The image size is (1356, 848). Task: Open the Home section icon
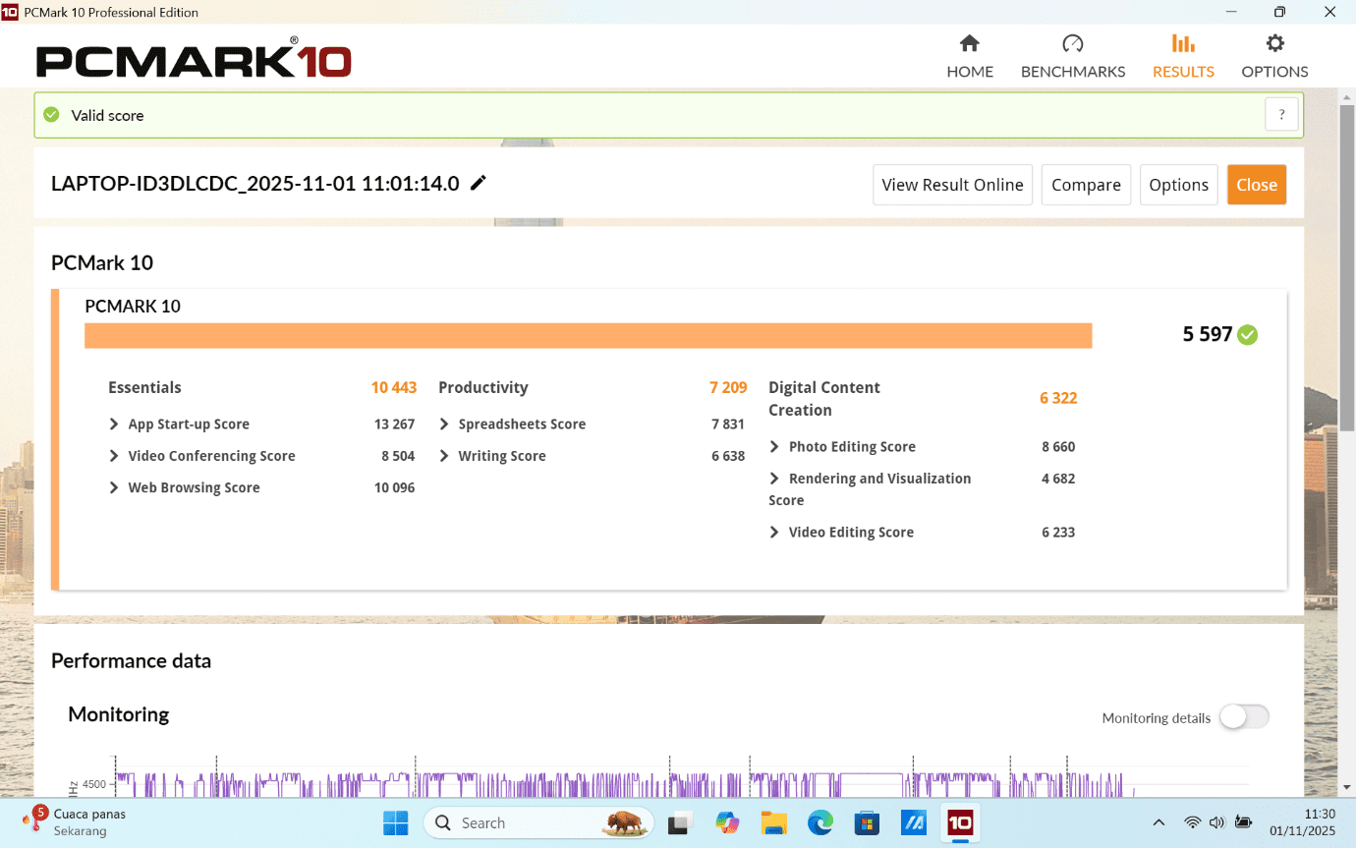(969, 44)
